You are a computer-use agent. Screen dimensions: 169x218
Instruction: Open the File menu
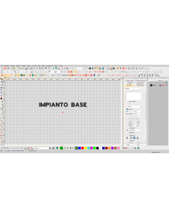coord(2,66)
